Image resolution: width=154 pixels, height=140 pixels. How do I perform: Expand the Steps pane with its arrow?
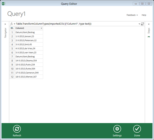tap(149, 24)
